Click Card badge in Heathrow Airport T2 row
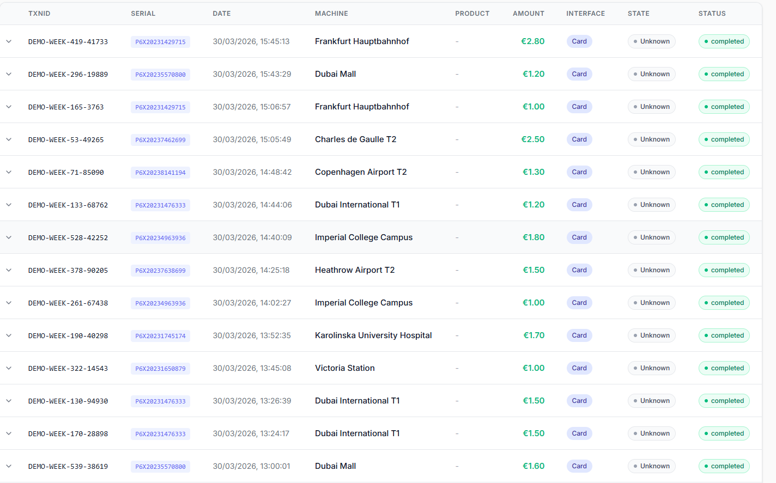776x483 pixels. (x=579, y=270)
